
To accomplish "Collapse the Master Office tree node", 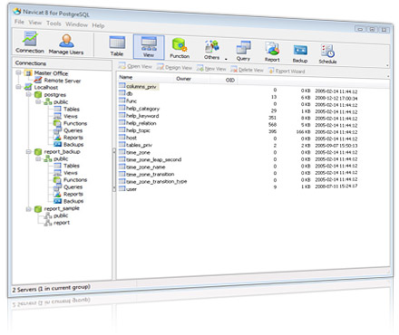I will click(x=18, y=72).
